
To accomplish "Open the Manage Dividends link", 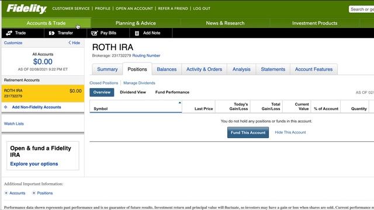I will [x=139, y=83].
